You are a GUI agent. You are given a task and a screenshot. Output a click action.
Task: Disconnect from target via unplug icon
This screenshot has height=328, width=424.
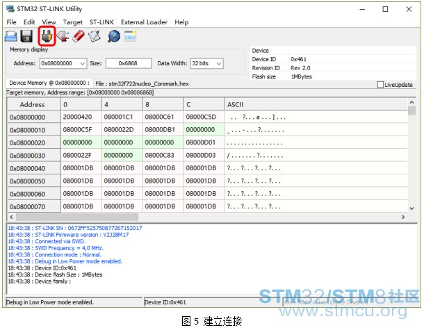click(x=63, y=36)
